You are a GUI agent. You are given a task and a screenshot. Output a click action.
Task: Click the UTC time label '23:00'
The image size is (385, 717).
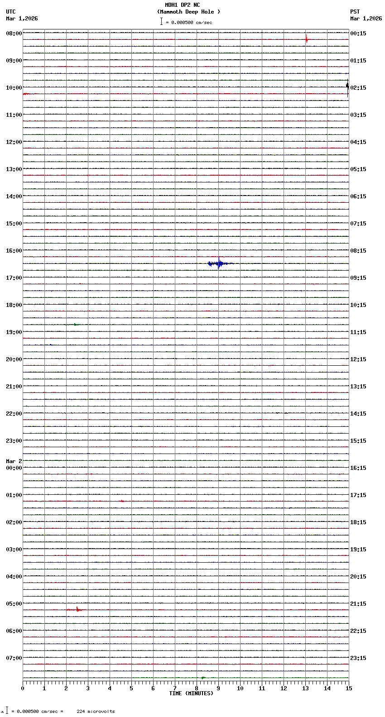tap(14, 441)
